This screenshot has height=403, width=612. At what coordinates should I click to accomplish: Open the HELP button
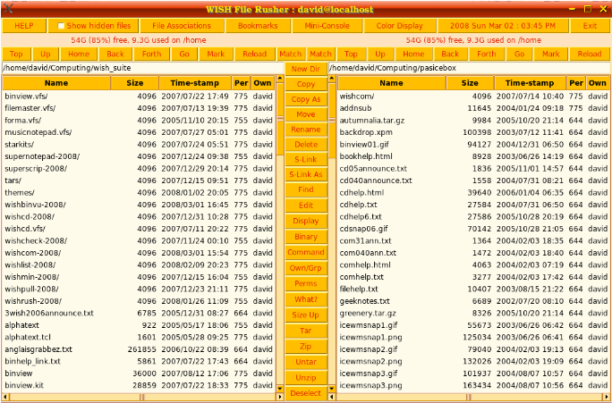click(24, 26)
